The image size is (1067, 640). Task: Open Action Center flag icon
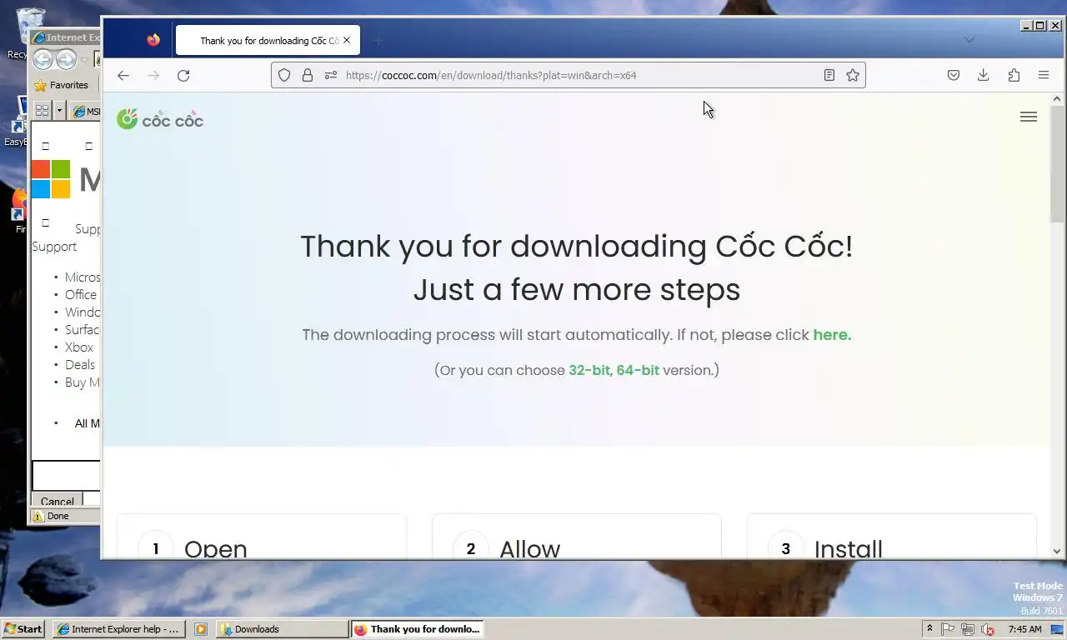[948, 629]
